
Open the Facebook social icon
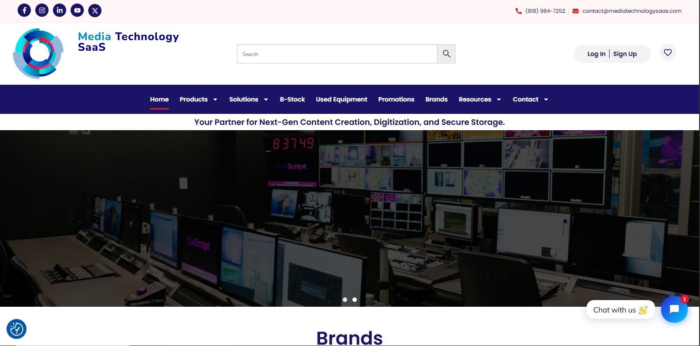click(x=24, y=10)
